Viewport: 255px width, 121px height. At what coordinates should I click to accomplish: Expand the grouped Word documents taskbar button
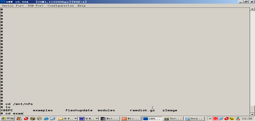point(88,119)
